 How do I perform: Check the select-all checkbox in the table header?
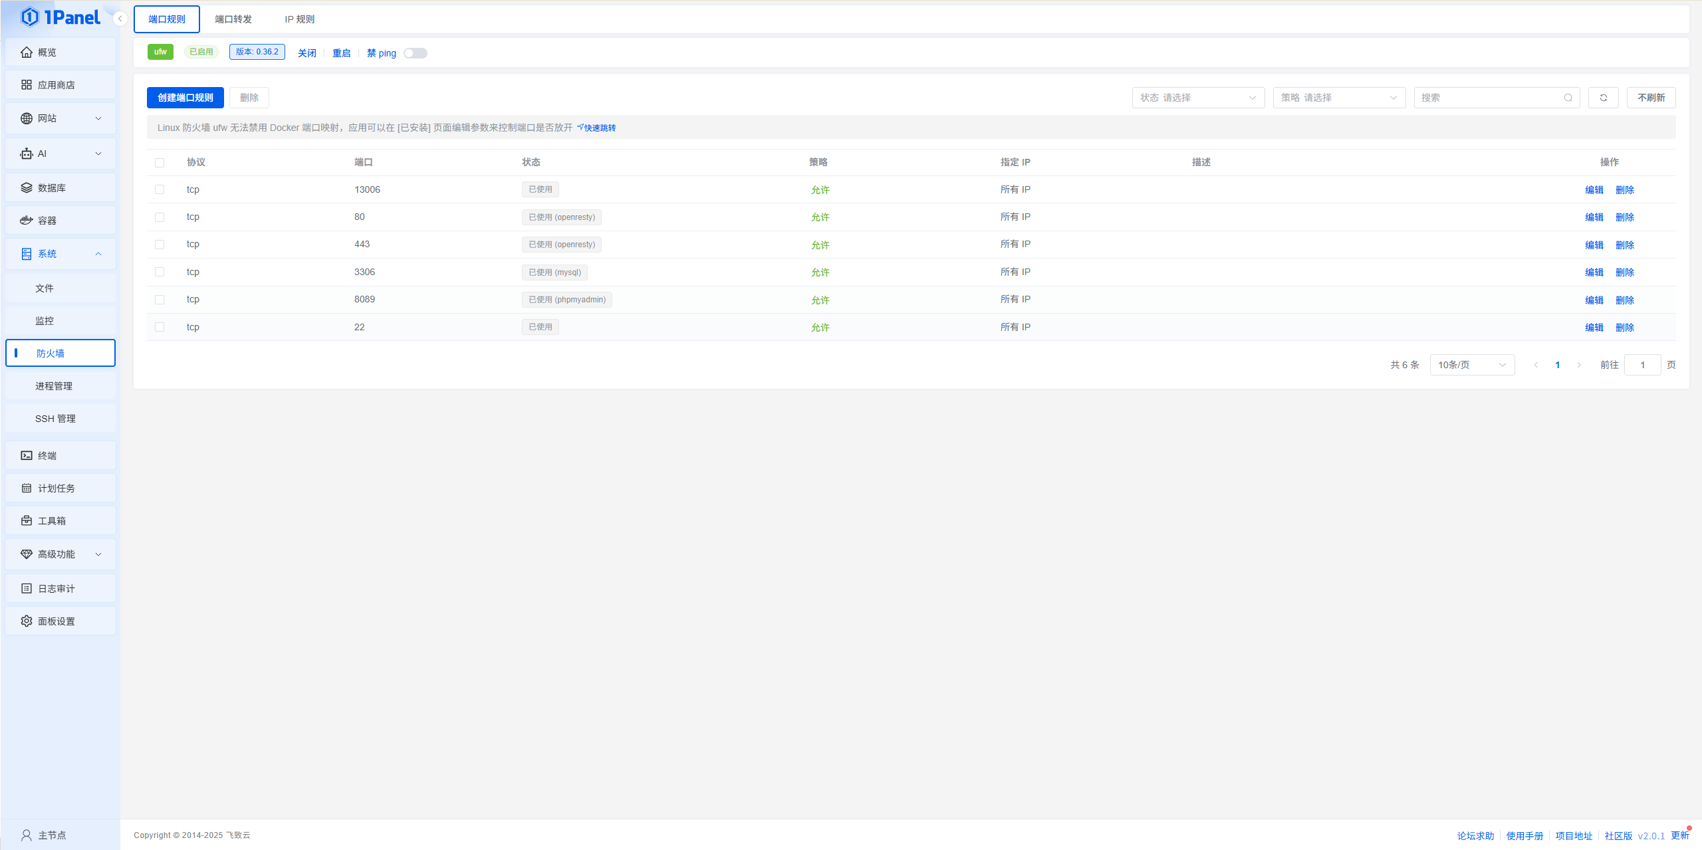[x=160, y=163]
